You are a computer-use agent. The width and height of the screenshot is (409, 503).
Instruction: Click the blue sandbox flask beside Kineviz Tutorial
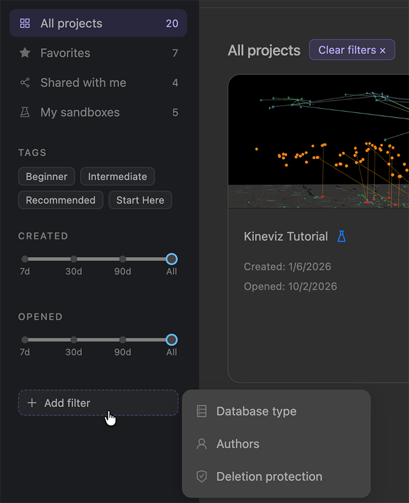click(x=341, y=236)
